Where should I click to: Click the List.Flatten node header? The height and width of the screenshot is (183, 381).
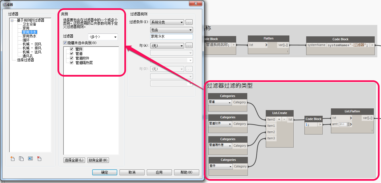(x=352, y=112)
